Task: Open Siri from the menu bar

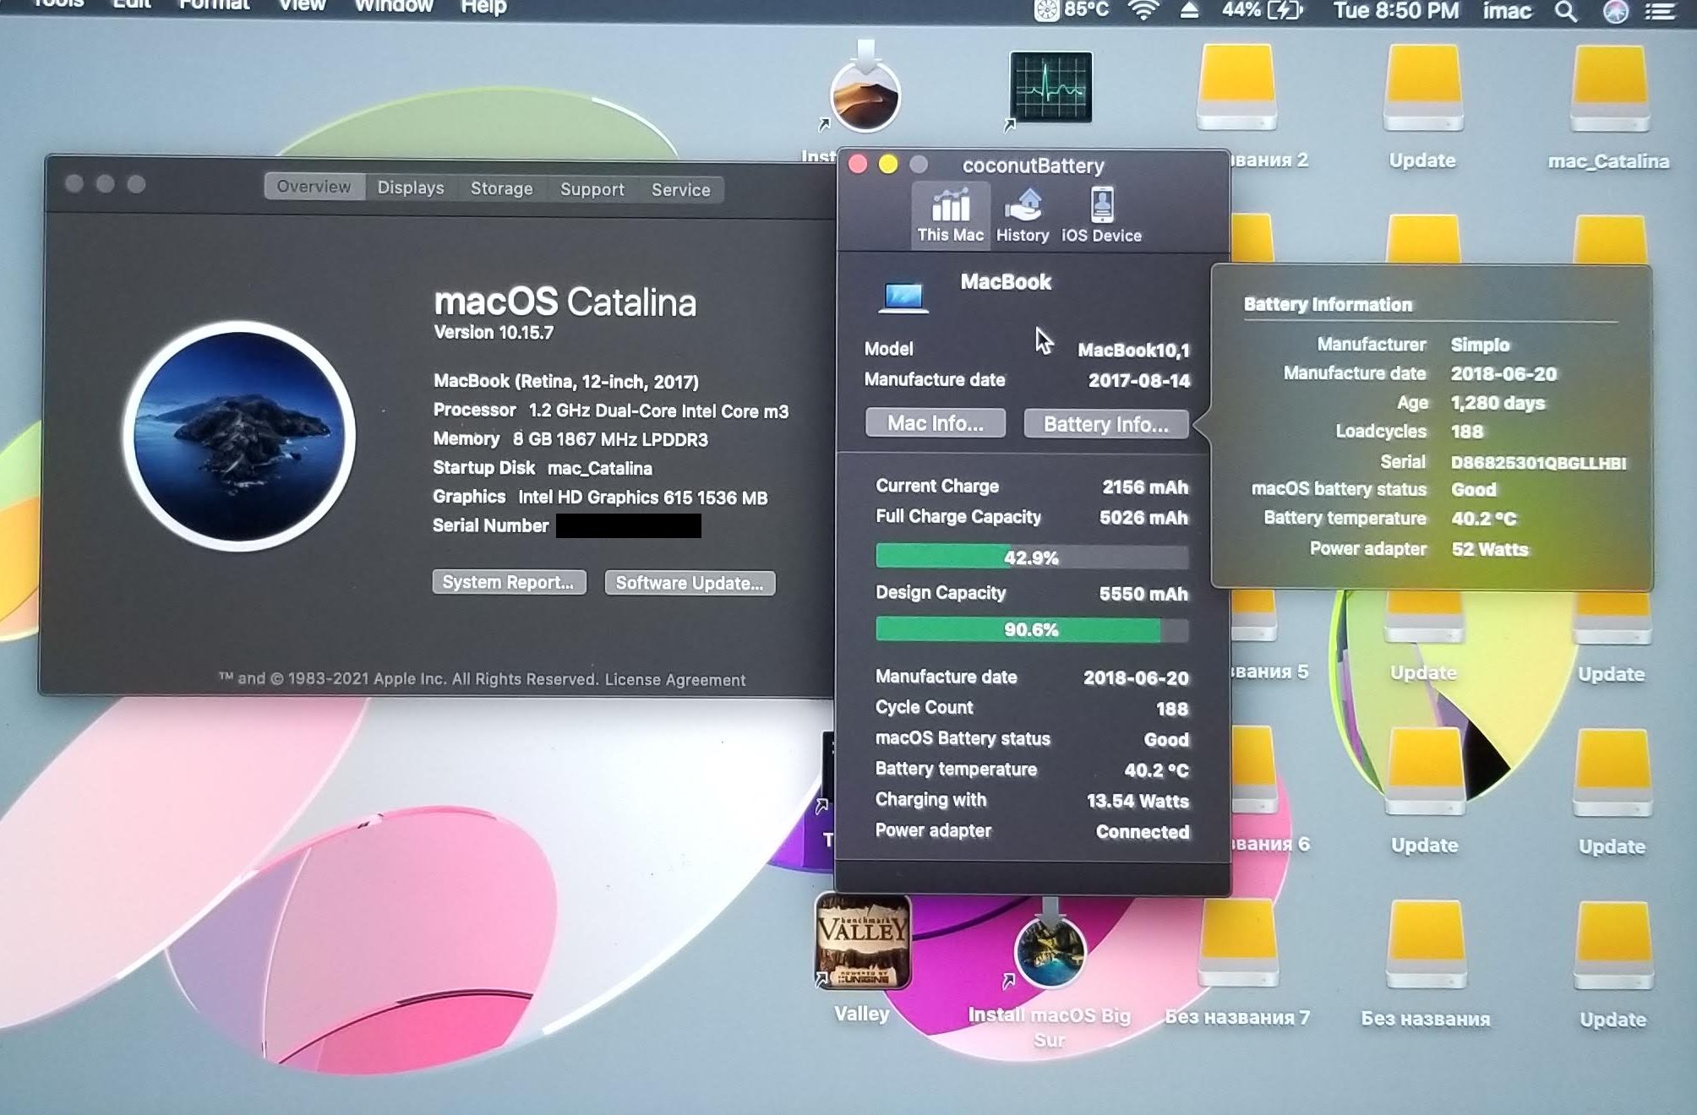Action: [x=1615, y=11]
